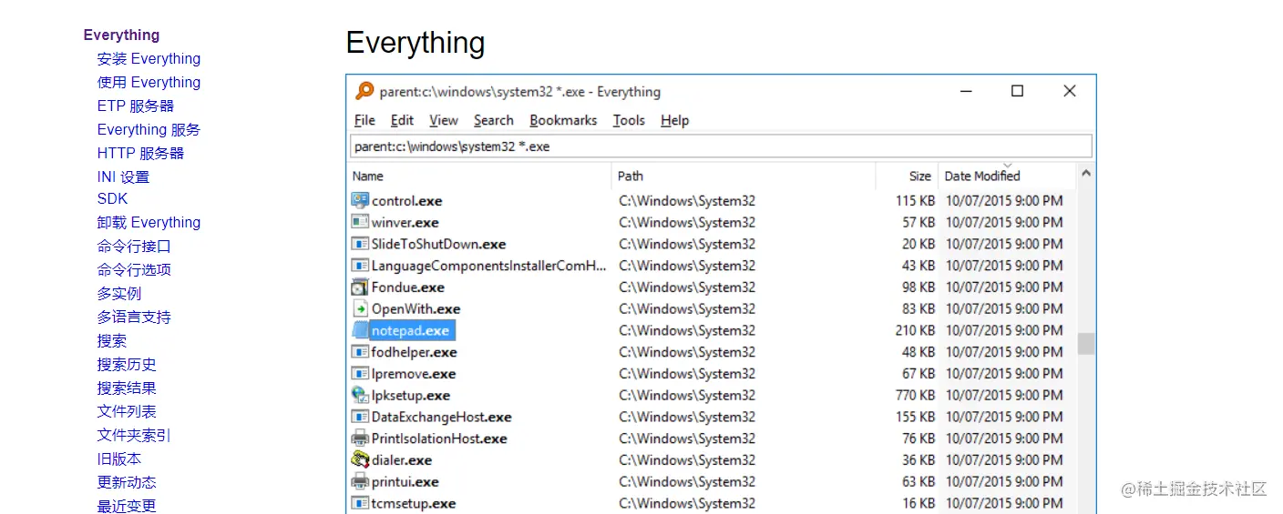Select the dialer.exe file name
Image resolution: width=1283 pixels, height=514 pixels.
(x=402, y=460)
